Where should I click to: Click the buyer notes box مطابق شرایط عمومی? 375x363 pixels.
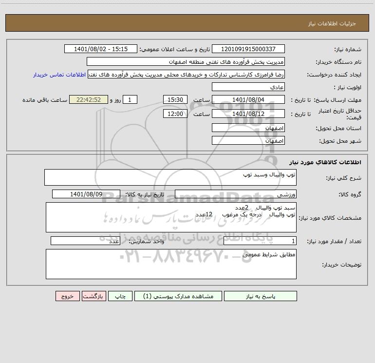(x=171, y=264)
